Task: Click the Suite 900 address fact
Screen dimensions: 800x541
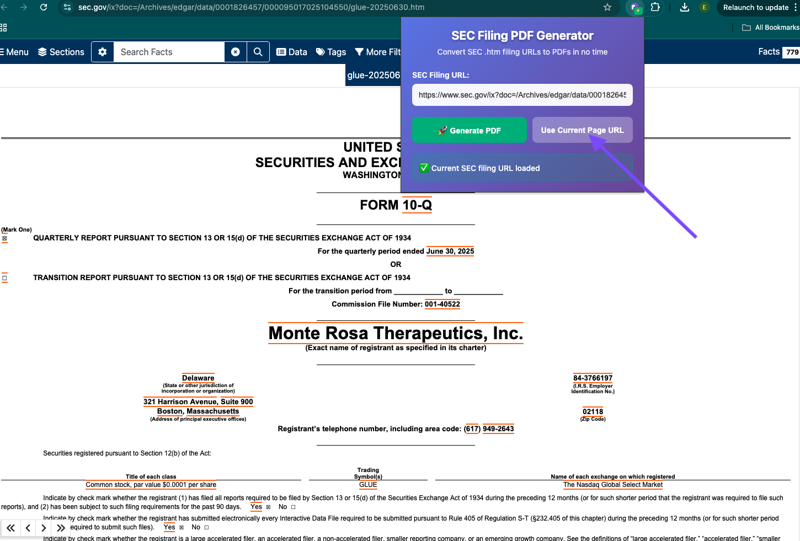Action: click(x=237, y=401)
